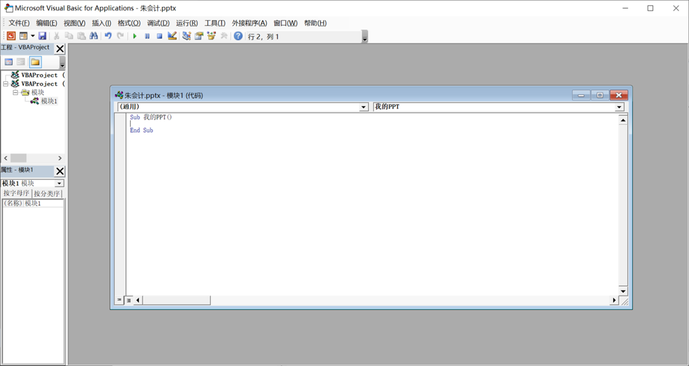Open the Properties Window toolbar icon
Screen dimensions: 689x366
pyautogui.click(x=198, y=36)
